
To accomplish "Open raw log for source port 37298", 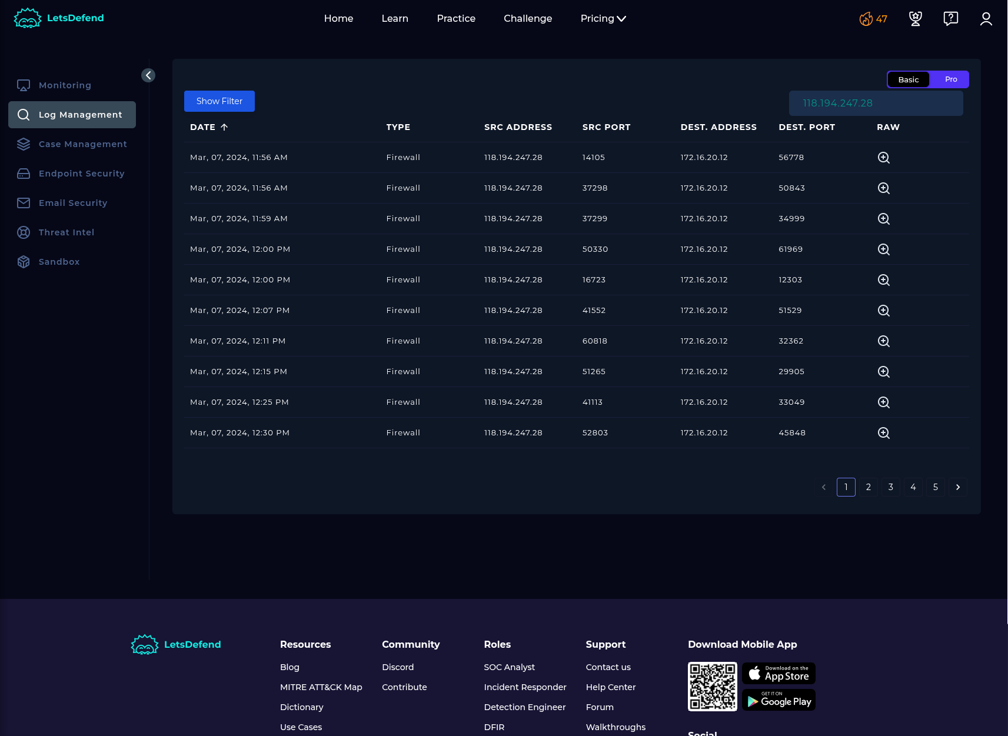I will tap(883, 188).
